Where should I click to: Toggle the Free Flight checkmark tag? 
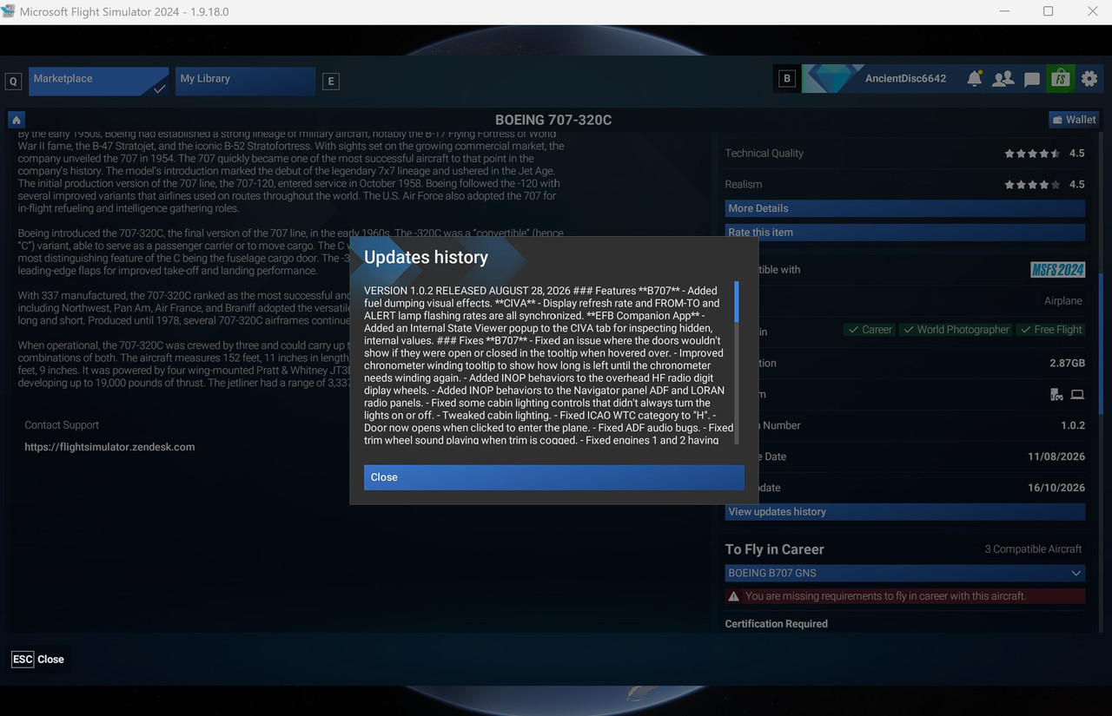tap(1052, 330)
